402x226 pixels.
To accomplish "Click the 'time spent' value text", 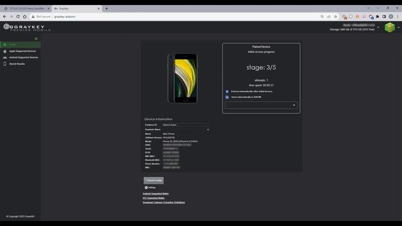I will tap(268, 85).
